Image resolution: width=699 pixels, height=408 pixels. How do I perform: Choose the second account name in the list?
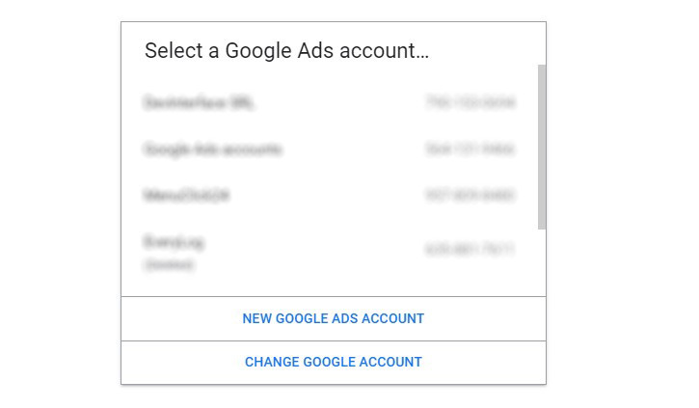(x=212, y=150)
